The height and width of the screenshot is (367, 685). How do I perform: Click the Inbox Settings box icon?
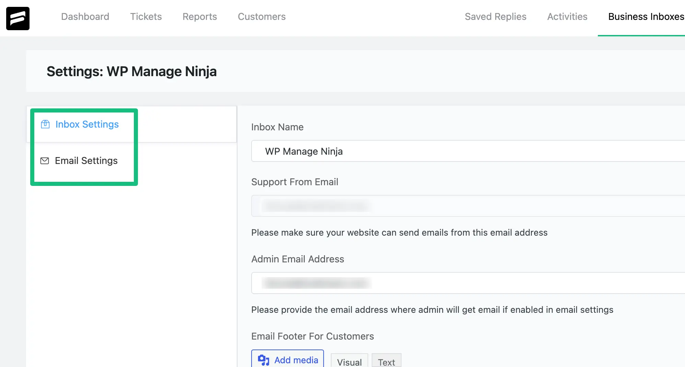[45, 124]
